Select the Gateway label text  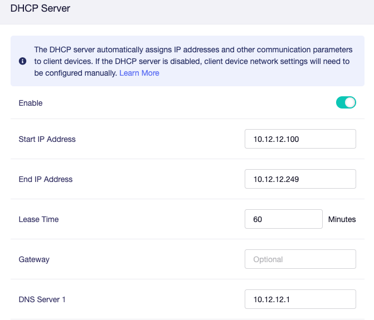tap(34, 259)
